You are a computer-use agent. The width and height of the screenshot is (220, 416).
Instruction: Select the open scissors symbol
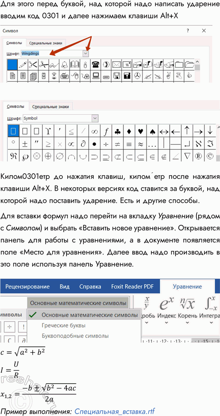click(33, 65)
